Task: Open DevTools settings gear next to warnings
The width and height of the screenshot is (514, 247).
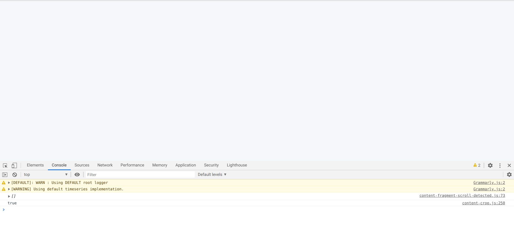Action: coord(490,165)
